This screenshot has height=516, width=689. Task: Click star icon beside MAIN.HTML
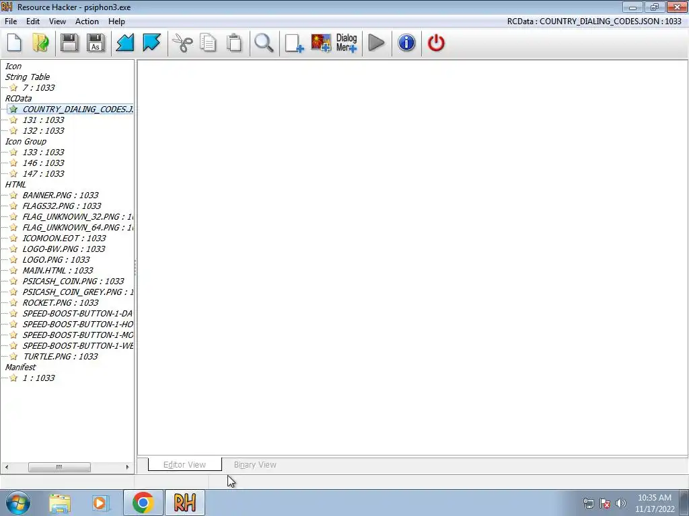(x=13, y=270)
